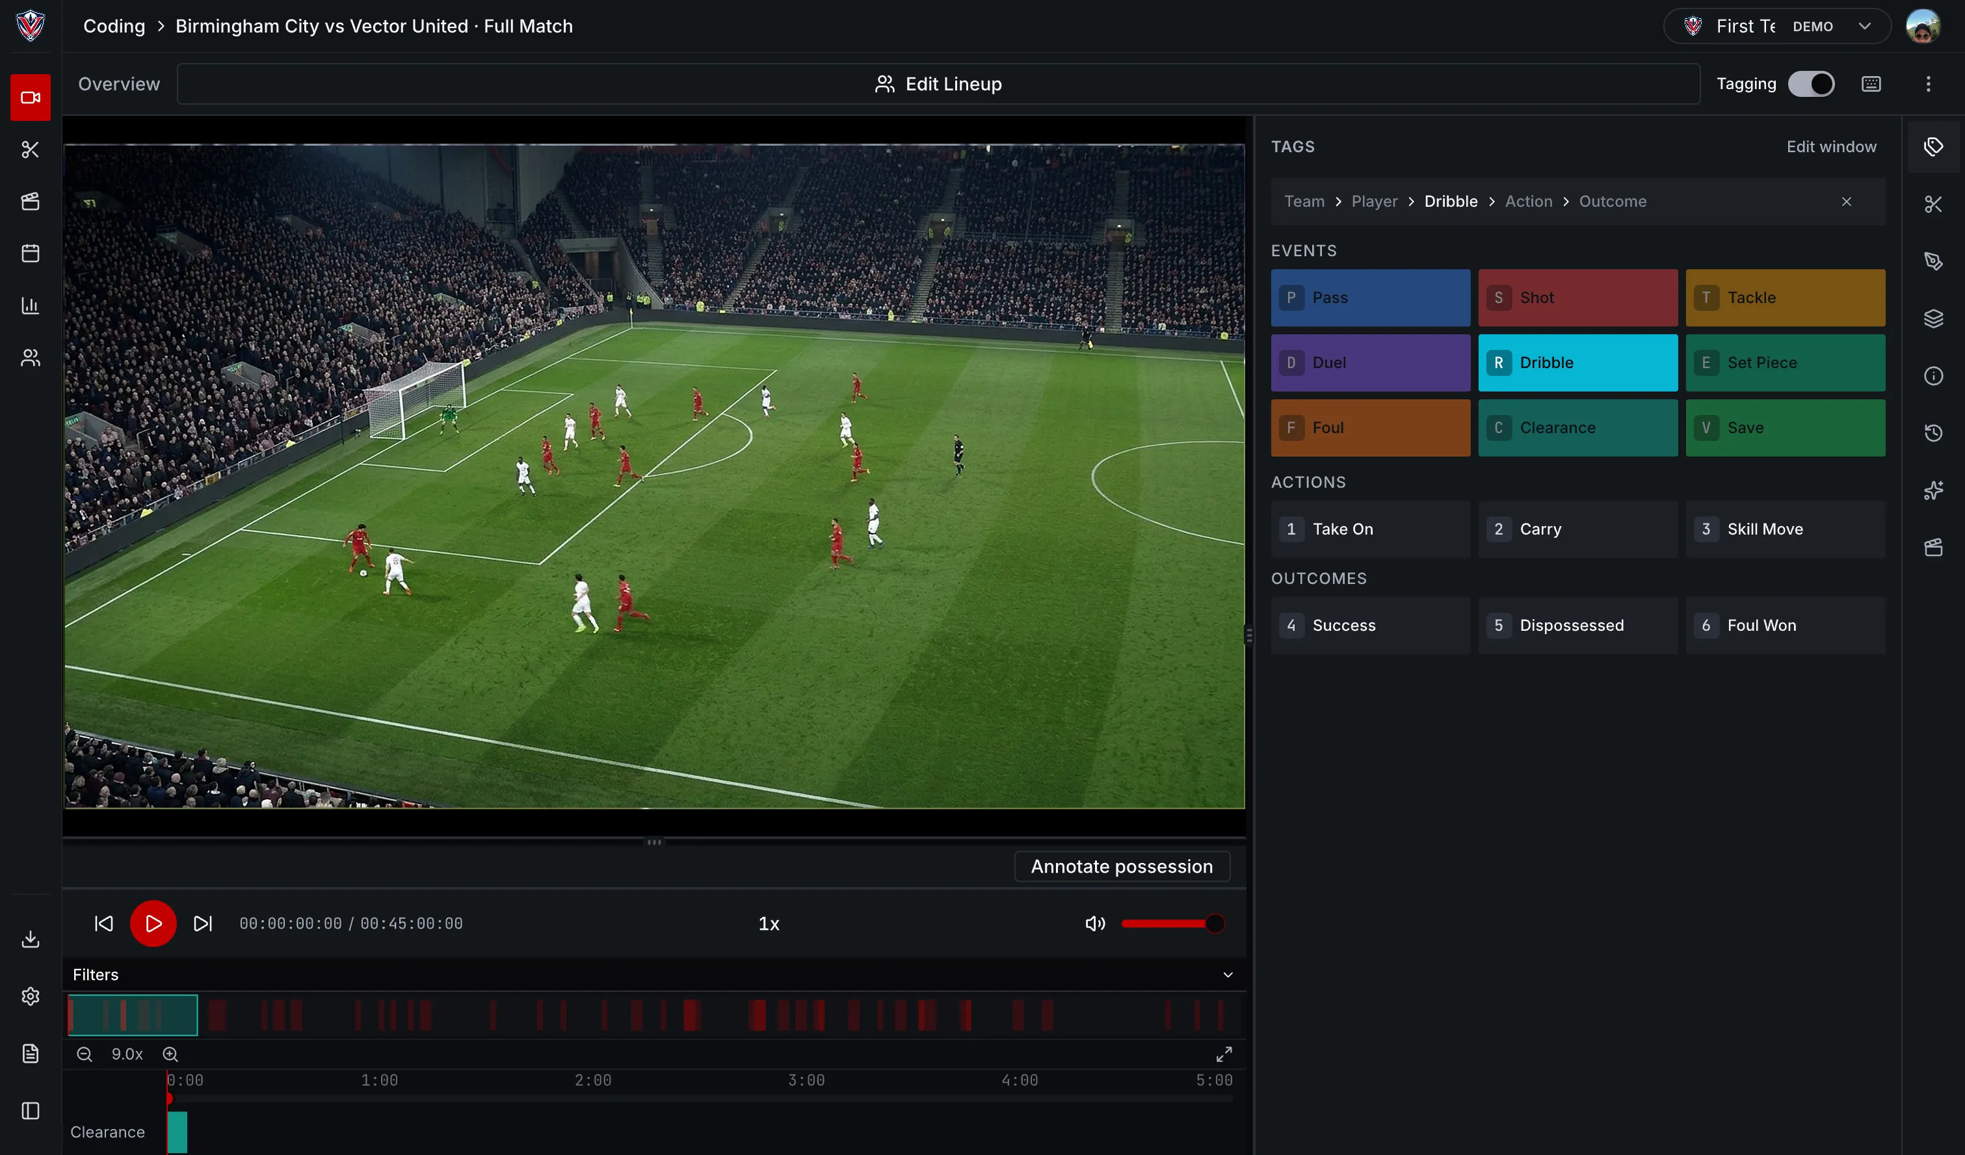Open the clapperboard icon in right rail

[1933, 548]
